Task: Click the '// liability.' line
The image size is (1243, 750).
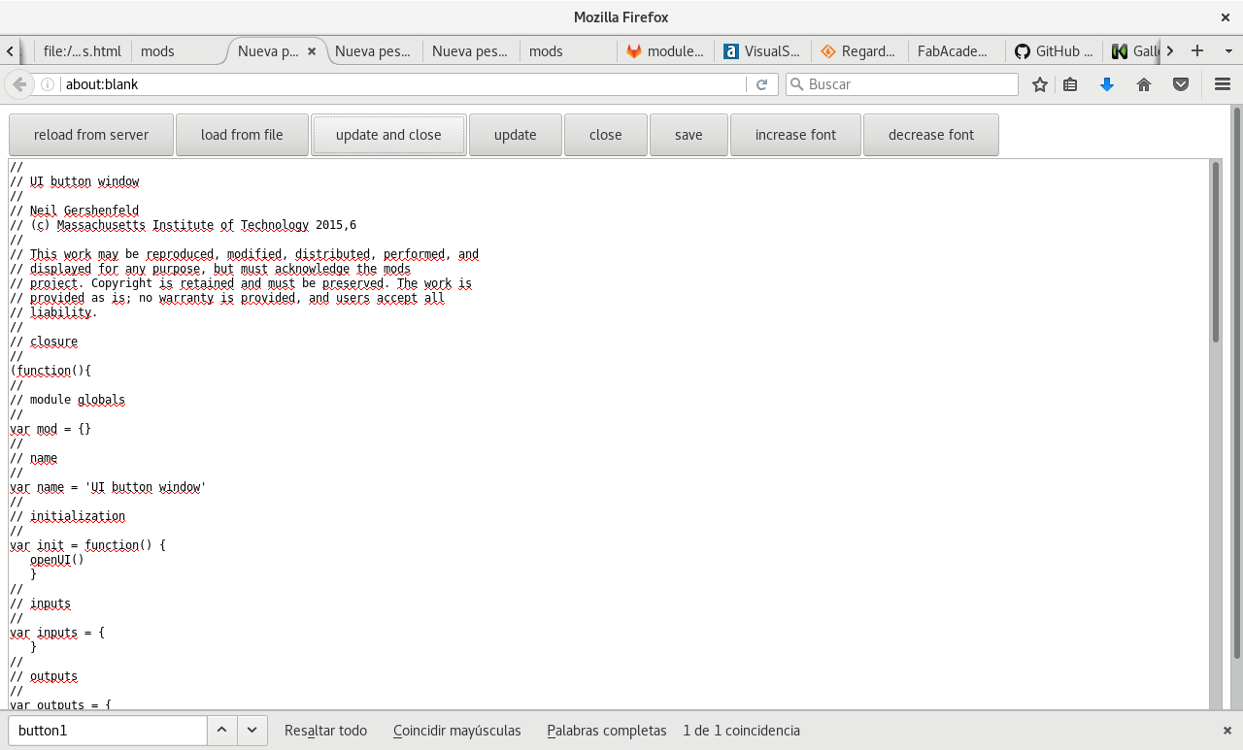Action: coord(53,312)
